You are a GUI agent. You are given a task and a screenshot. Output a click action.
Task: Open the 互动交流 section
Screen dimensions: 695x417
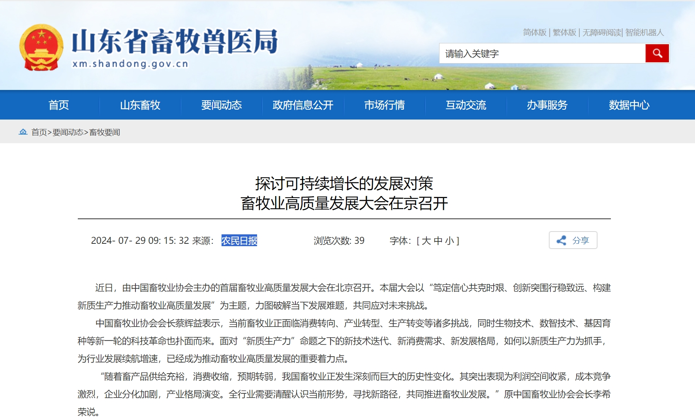(x=466, y=105)
